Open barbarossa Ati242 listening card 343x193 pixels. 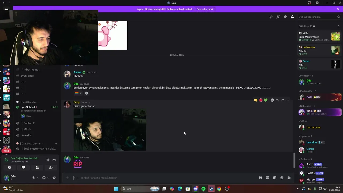pos(319,50)
